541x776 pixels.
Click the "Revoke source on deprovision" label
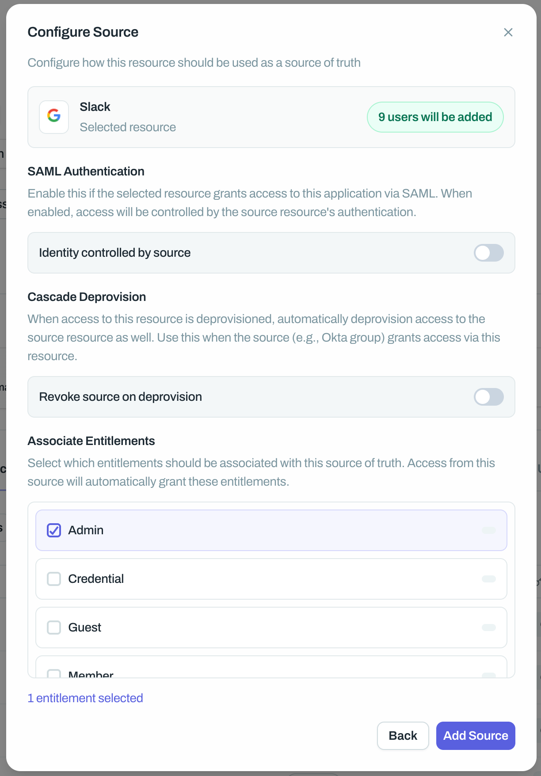(121, 397)
